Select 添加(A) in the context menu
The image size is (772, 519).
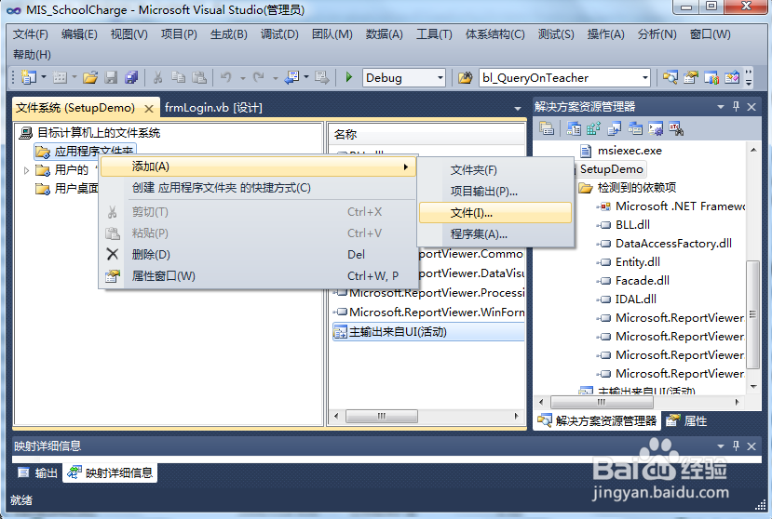tap(258, 166)
